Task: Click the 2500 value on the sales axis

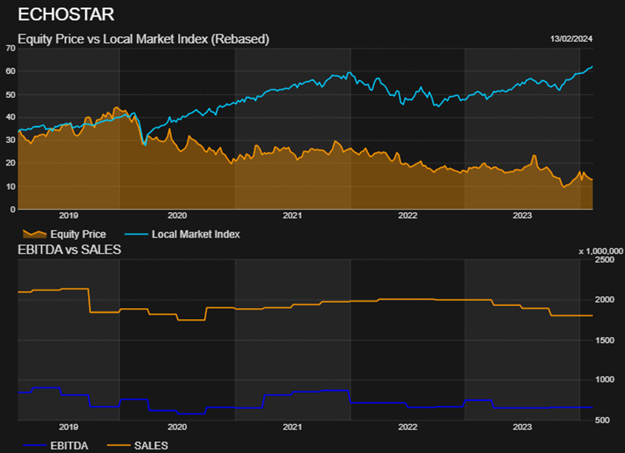Action: click(604, 260)
